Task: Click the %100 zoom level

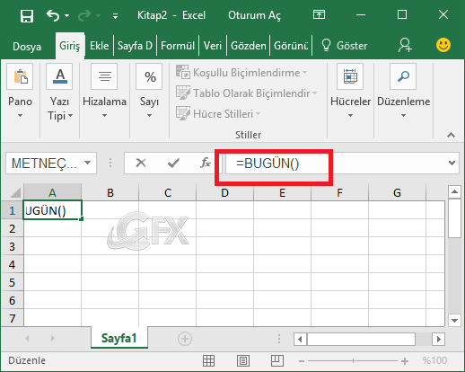Action: [434, 360]
